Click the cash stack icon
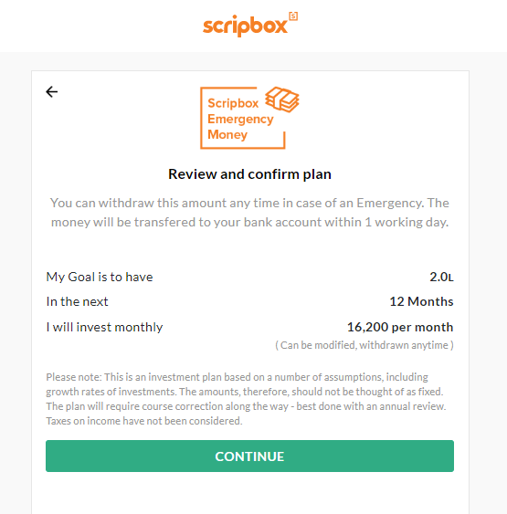 (x=282, y=100)
